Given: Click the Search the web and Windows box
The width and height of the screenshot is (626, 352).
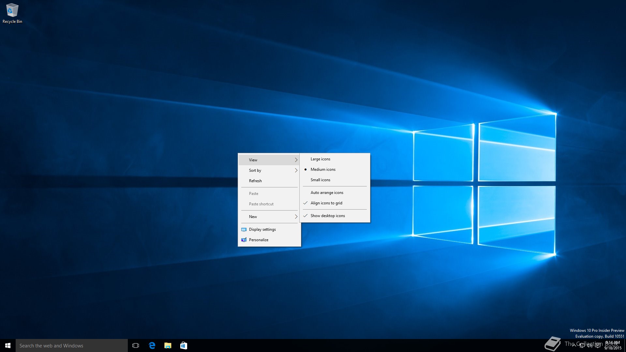Looking at the screenshot, I should click(72, 345).
